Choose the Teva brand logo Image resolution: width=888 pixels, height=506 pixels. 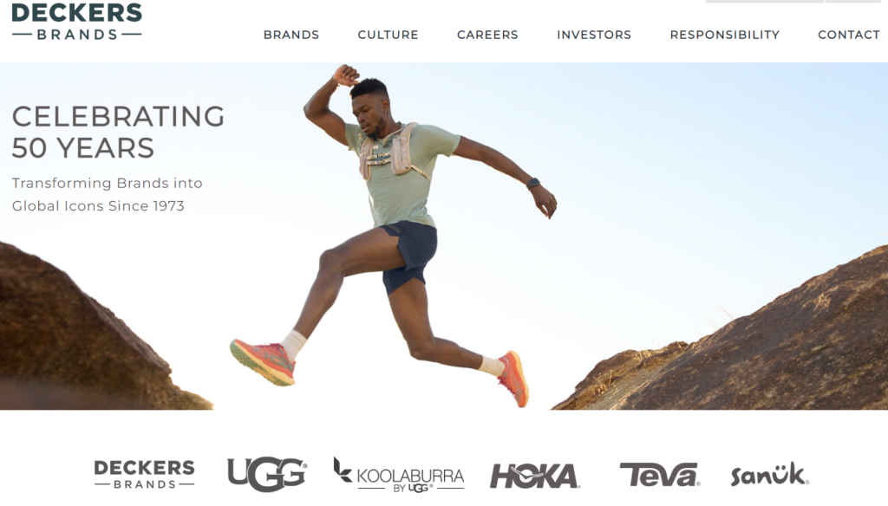660,475
